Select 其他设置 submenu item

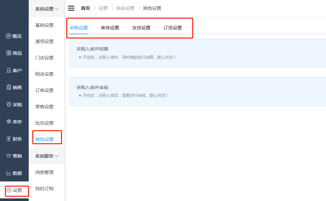(x=44, y=139)
